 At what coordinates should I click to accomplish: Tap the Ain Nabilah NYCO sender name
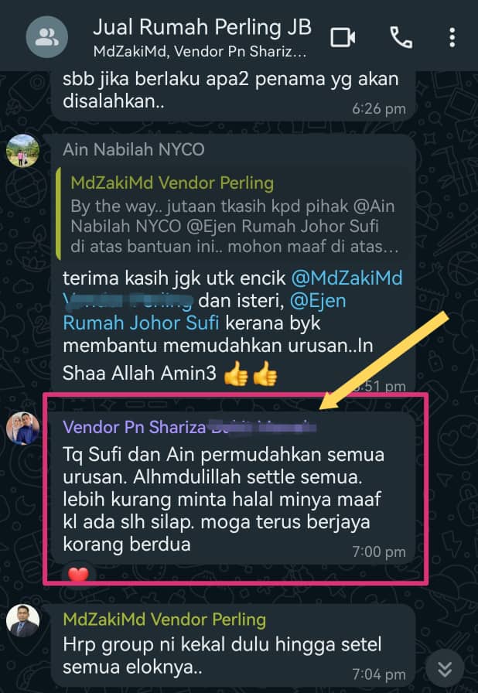pyautogui.click(x=133, y=149)
